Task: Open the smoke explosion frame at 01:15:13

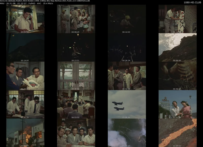Action: point(127,133)
